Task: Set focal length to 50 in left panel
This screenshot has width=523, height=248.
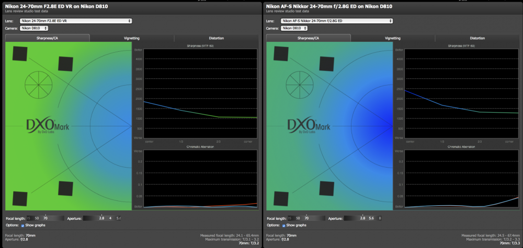Action: [37, 218]
